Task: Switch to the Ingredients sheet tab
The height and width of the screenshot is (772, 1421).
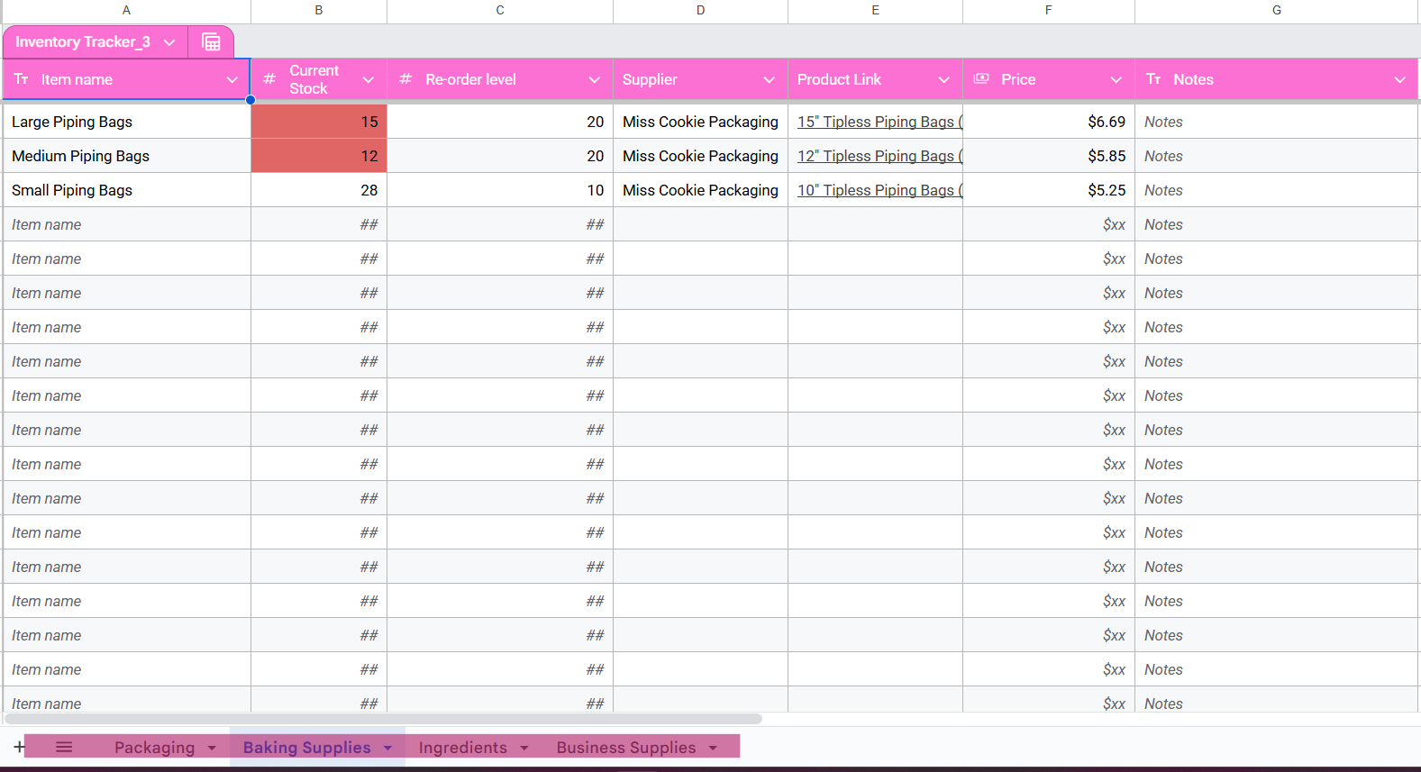Action: coord(462,748)
